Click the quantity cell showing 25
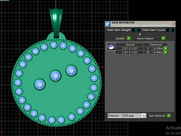181x136 pixels. 148,52
